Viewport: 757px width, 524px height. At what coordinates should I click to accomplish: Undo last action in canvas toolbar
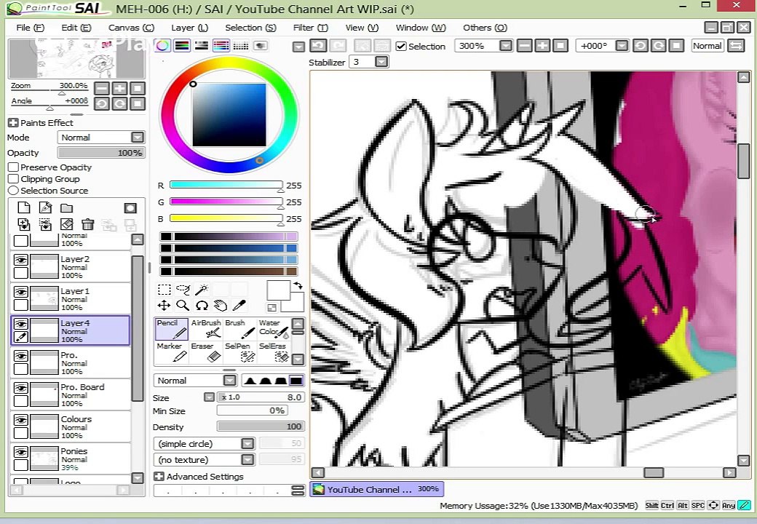coord(317,46)
